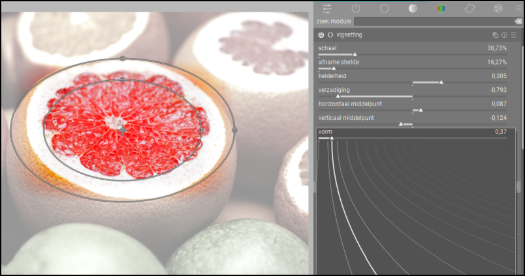Adjust the helderheid slider
The width and height of the screenshot is (525, 276).
413,83
